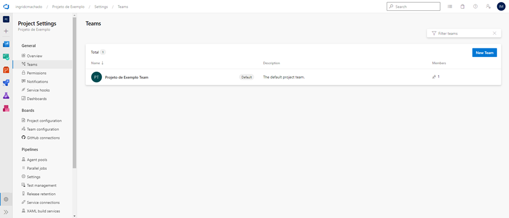Open the Marketplace bag icon
Image resolution: width=509 pixels, height=218 pixels.
(x=463, y=6)
